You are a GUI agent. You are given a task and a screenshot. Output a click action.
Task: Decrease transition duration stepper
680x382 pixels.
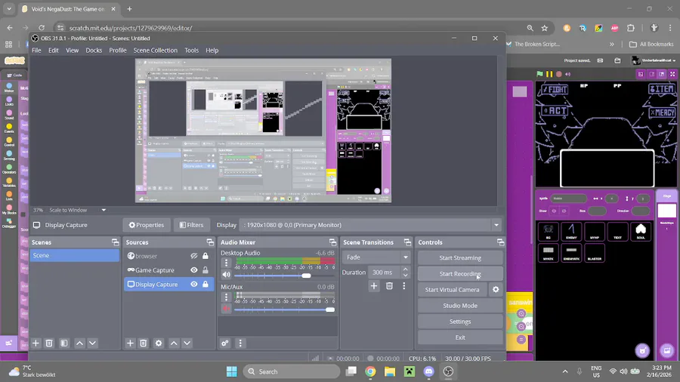point(405,275)
